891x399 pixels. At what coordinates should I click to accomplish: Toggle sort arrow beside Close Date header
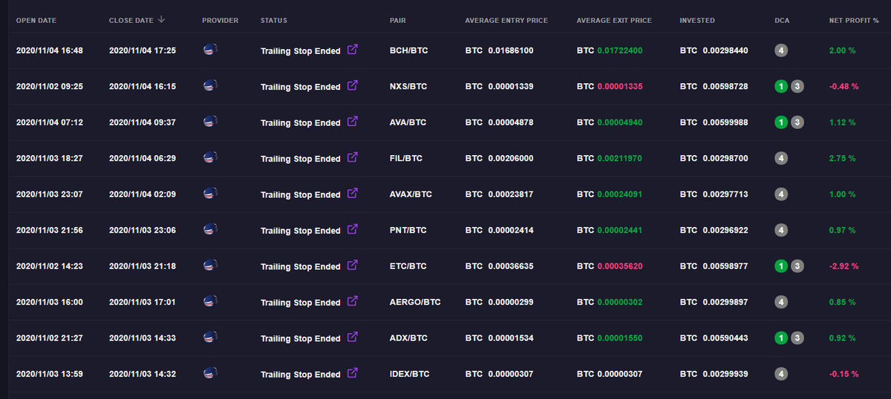162,20
